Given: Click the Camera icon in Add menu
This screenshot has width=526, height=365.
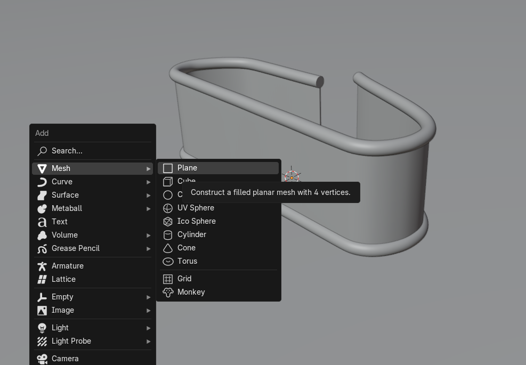Looking at the screenshot, I should (x=42, y=359).
